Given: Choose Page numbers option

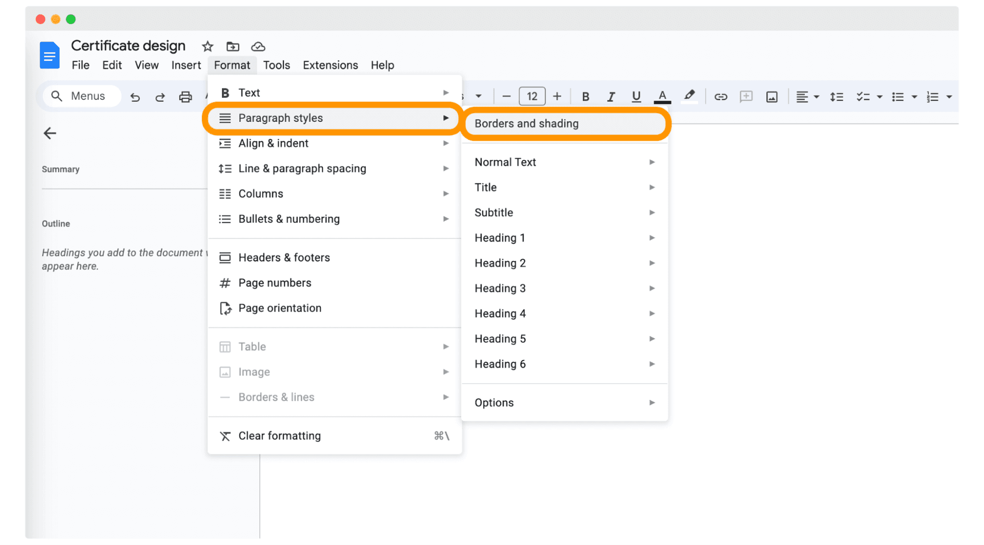Looking at the screenshot, I should (335, 283).
